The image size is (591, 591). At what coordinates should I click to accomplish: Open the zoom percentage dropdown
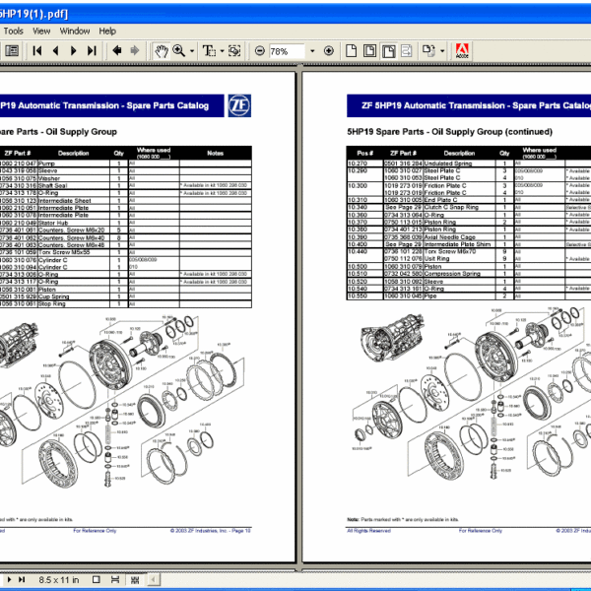coord(312,51)
